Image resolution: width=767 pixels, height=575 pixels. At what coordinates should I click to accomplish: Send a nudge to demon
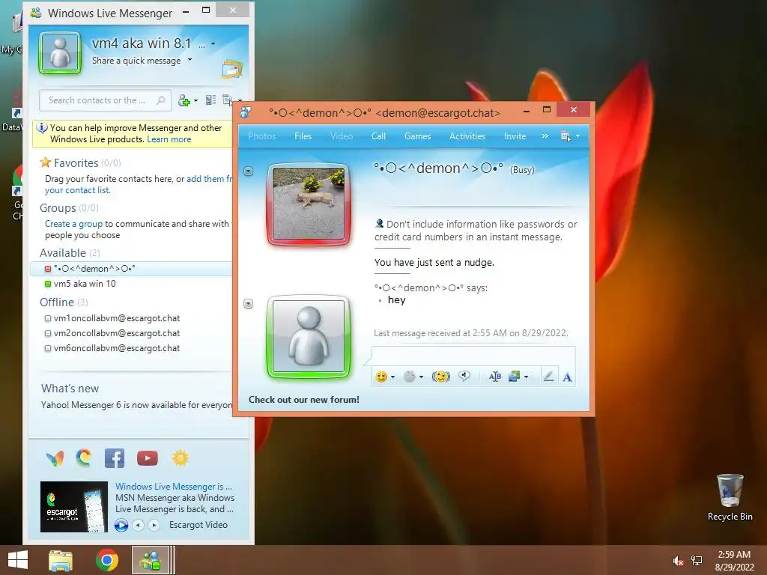(440, 377)
